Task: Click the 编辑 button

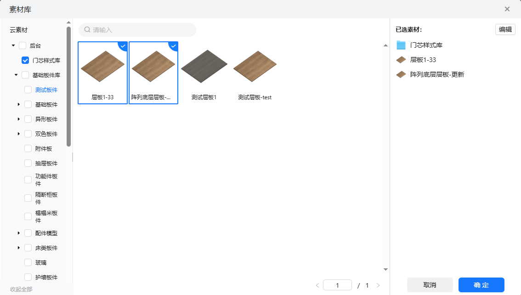Action: coord(505,29)
